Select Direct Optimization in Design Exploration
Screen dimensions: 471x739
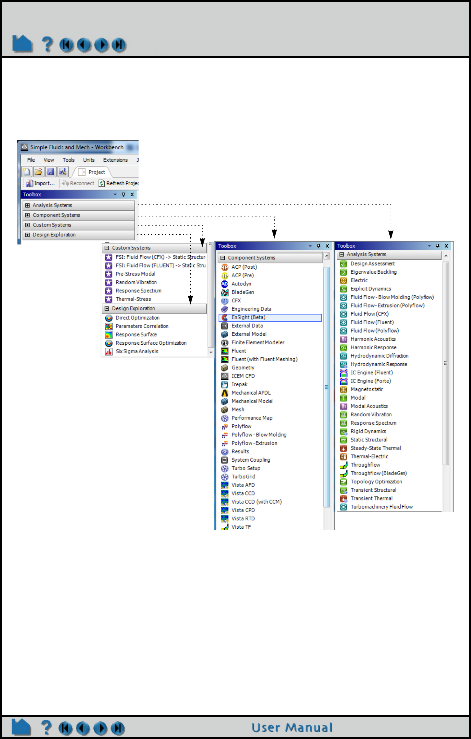[137, 318]
